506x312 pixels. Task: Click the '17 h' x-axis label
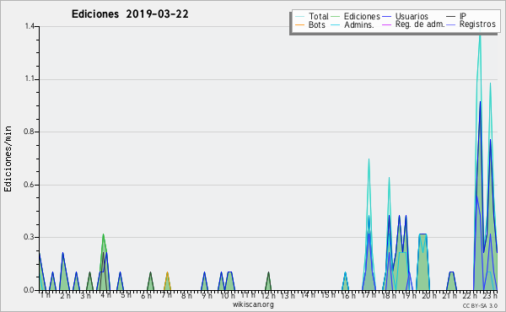click(x=369, y=295)
